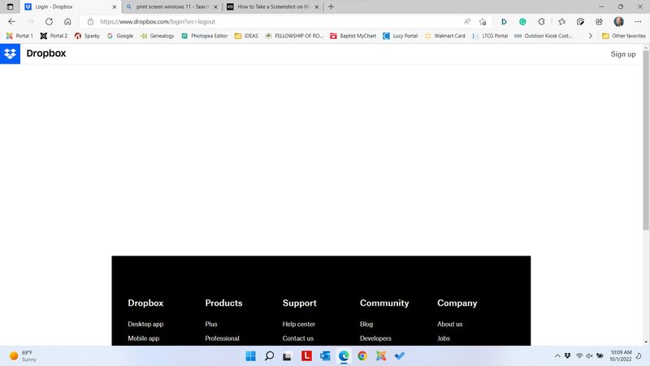Launch Outlook from the taskbar
This screenshot has width=650, height=366.
point(325,356)
